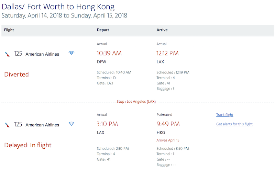Click American Airlines logo on first flight

pyautogui.click(x=7, y=54)
